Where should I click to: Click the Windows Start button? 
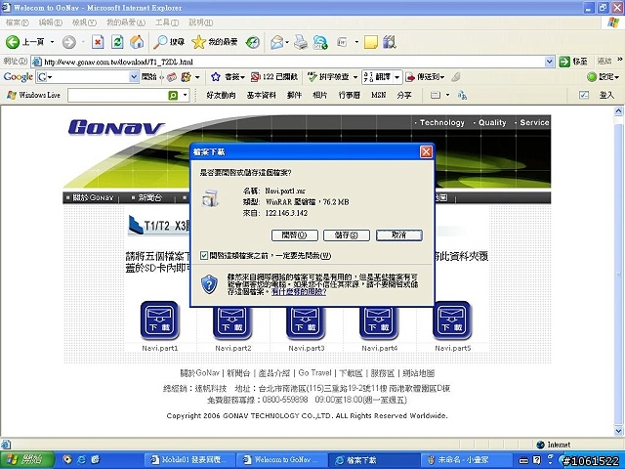pos(27,459)
